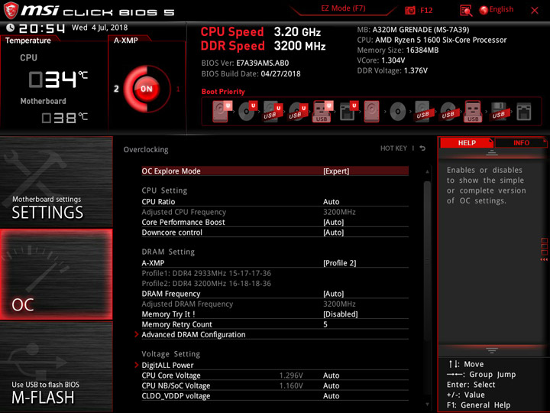Select UEFI USB CD/DVD boot icon

point(298,112)
